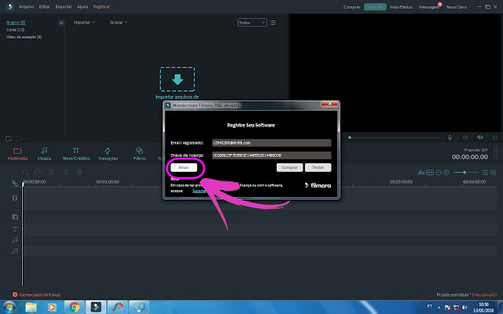Adjust the timeline zoom slider
Screen dimensions: 503x314
pyautogui.click(x=466, y=173)
